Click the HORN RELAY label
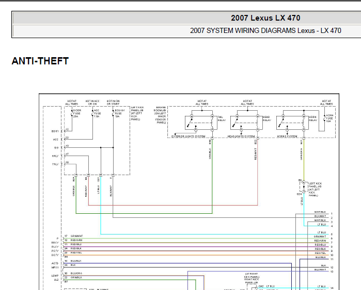361x290 pixels. click(x=312, y=118)
